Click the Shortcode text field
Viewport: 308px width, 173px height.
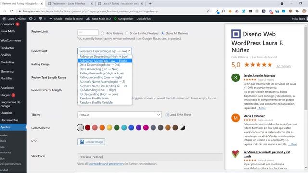coord(150,157)
